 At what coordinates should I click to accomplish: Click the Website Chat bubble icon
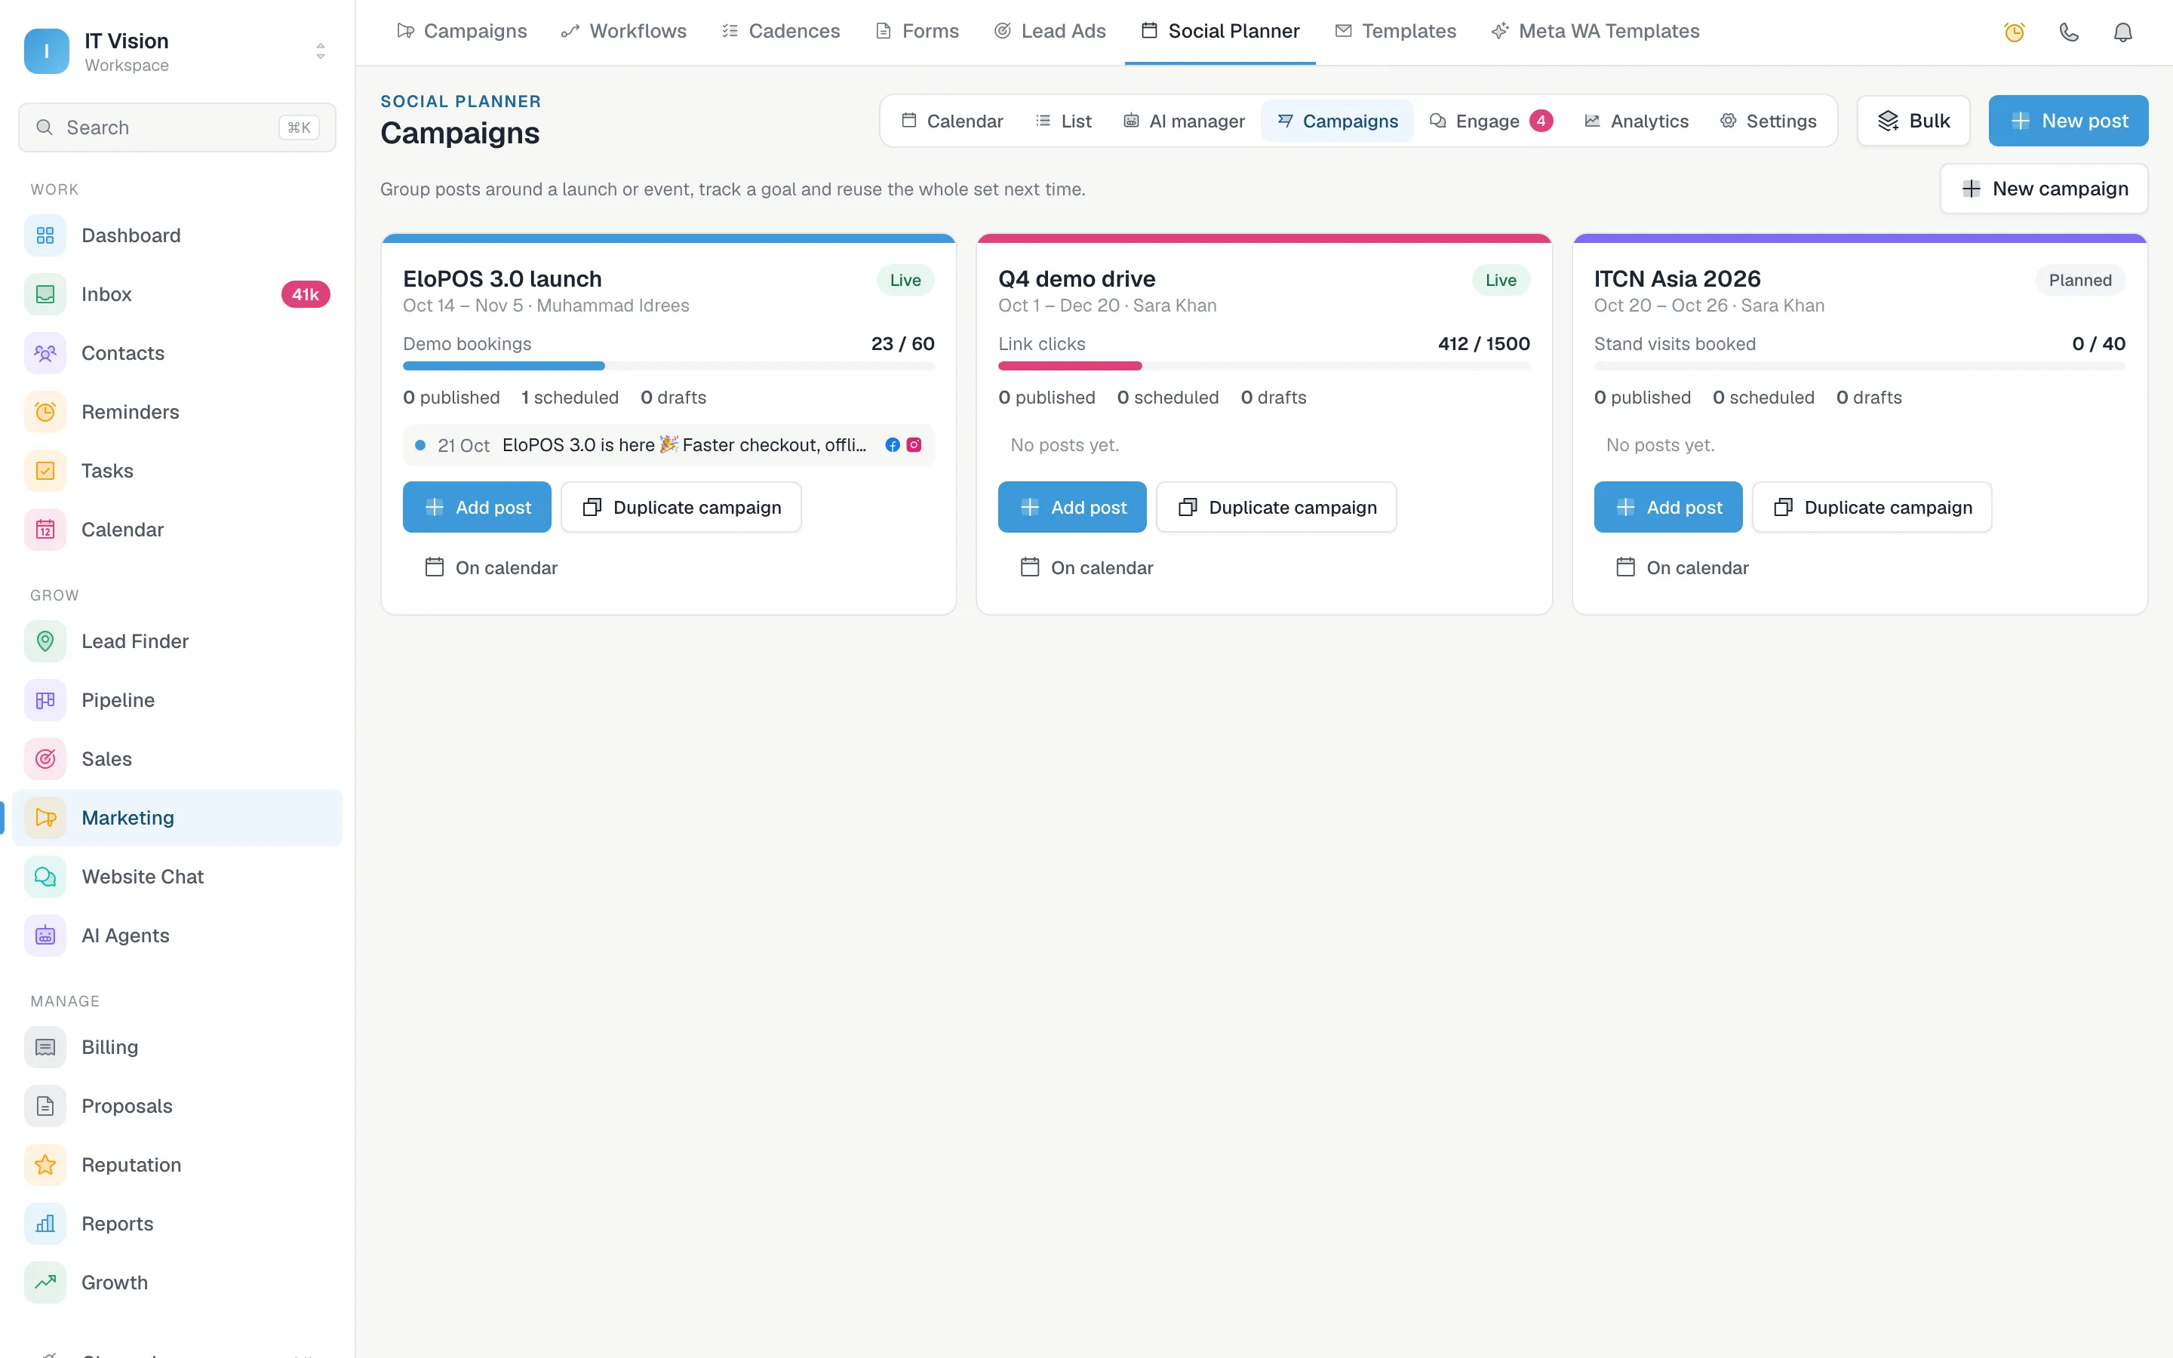pos(45,877)
